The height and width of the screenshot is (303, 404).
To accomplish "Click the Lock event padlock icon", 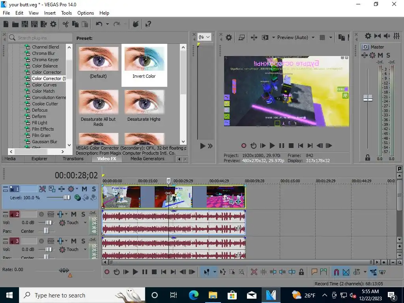I will pyautogui.click(x=301, y=272).
